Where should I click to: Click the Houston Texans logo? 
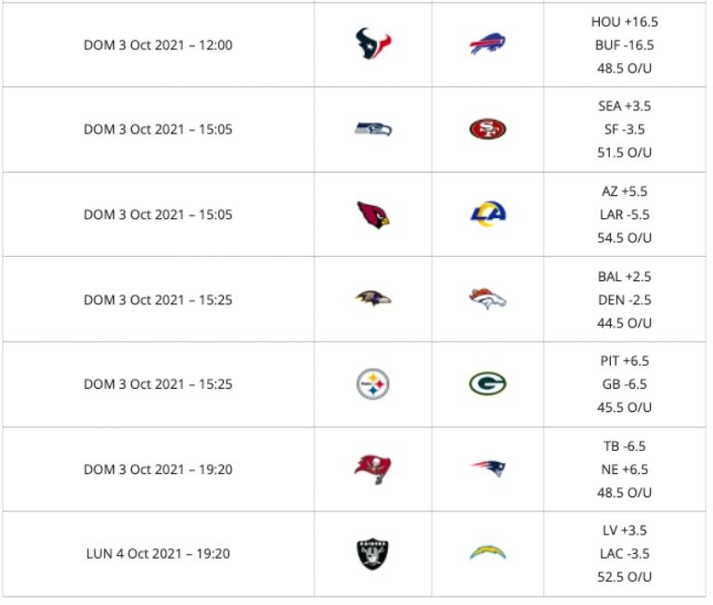[x=373, y=44]
